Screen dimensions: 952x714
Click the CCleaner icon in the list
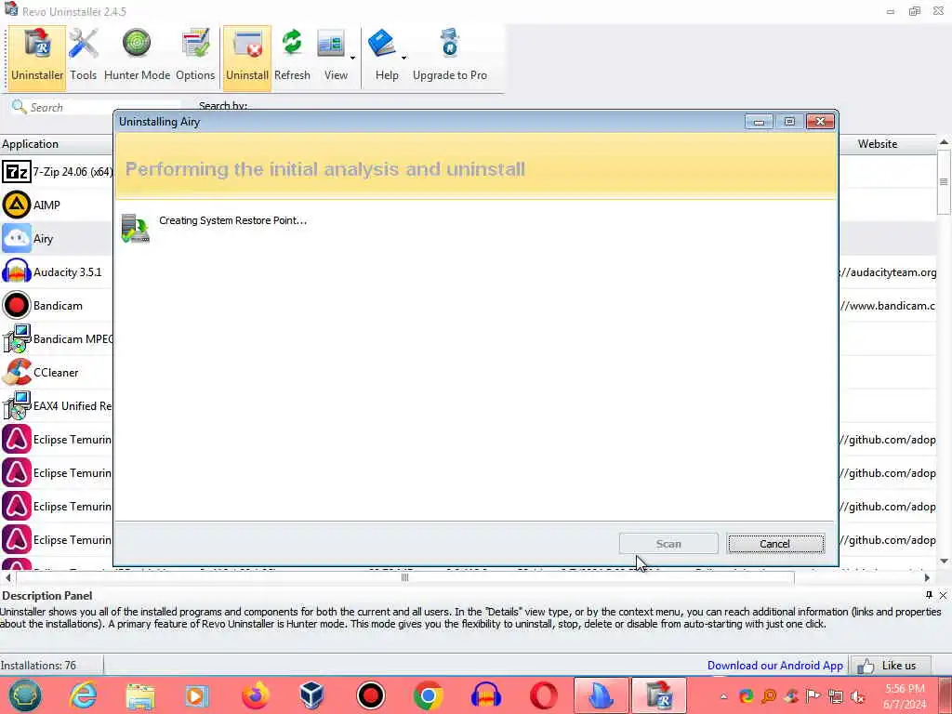17,372
